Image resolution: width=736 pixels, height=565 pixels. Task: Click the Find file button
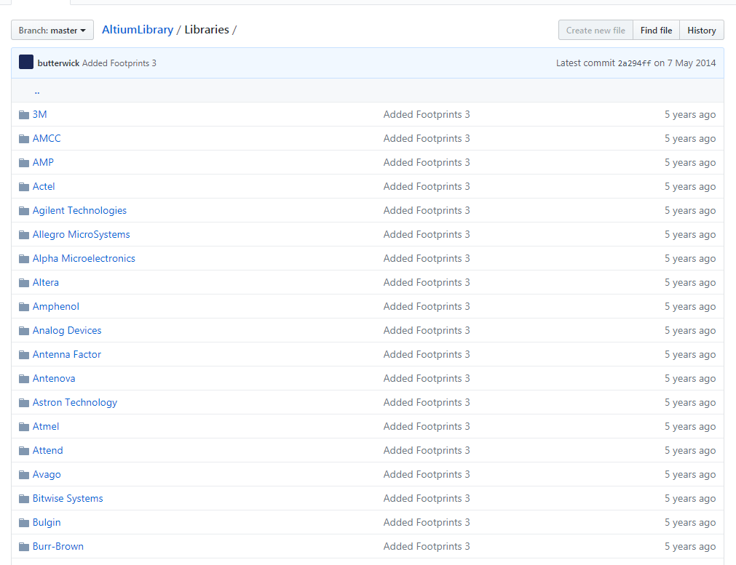656,31
